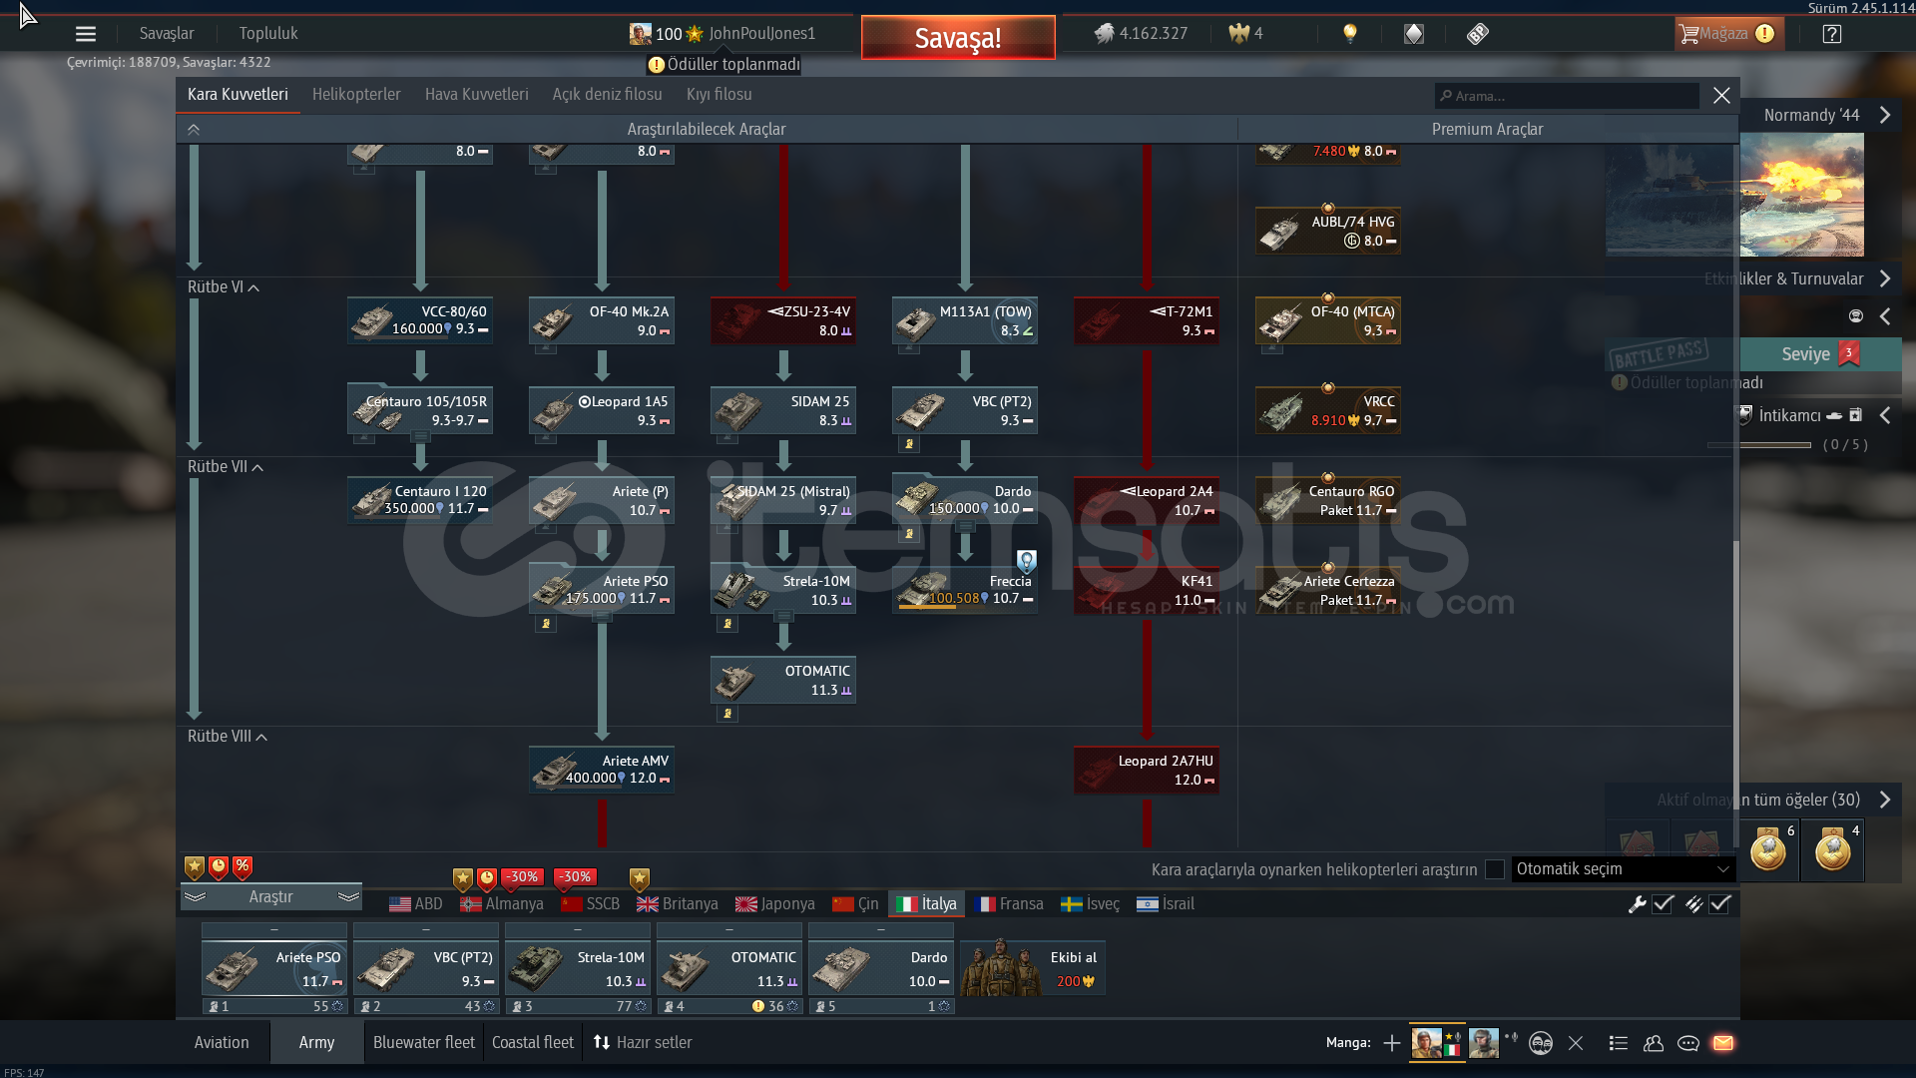1916x1078 pixels.
Task: Expand the inactive items (30) arrow
Action: (x=1885, y=800)
